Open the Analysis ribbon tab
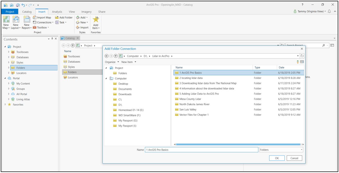The image size is (339, 173). click(57, 11)
